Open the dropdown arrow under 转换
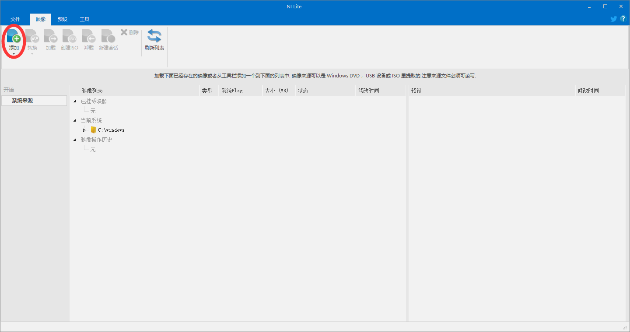630x332 pixels. click(x=32, y=54)
